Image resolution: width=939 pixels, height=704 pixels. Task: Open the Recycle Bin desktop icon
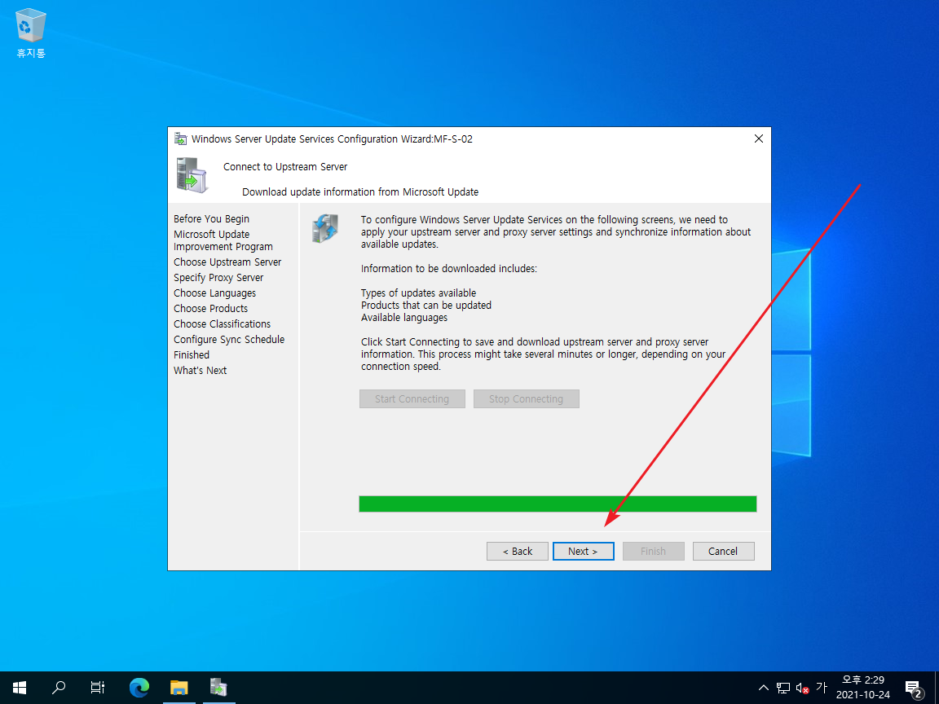click(30, 33)
